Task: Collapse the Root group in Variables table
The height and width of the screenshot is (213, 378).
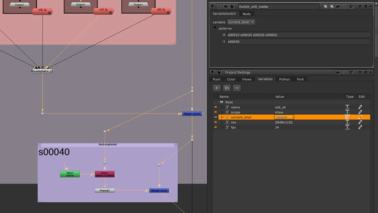Action: (221, 102)
